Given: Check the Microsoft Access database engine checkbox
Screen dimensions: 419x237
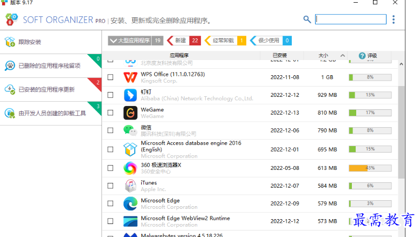Looking at the screenshot, I should point(110,149).
